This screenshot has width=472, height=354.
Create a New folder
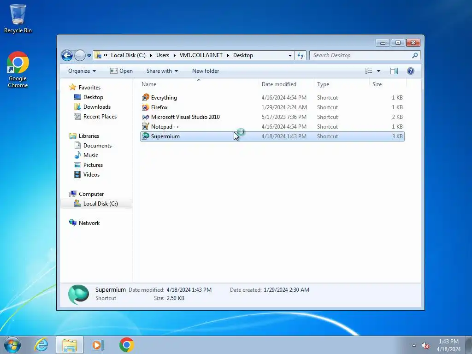coord(206,71)
